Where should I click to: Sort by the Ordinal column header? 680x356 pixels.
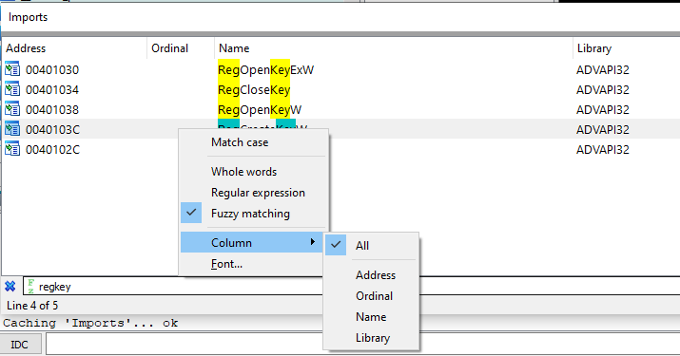coord(181,48)
